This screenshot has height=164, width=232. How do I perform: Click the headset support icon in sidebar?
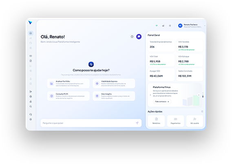pos(31,114)
